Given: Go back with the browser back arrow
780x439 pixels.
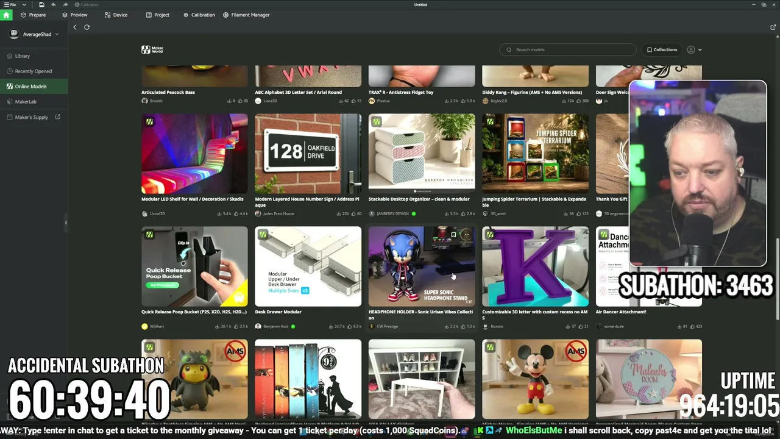Looking at the screenshot, I should [75, 27].
